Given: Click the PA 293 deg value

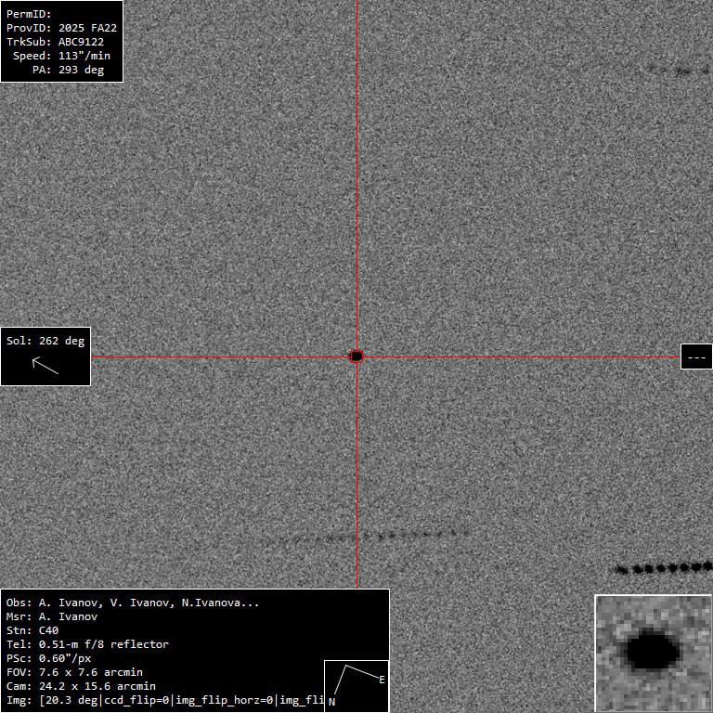Looking at the screenshot, I should click(x=68, y=70).
